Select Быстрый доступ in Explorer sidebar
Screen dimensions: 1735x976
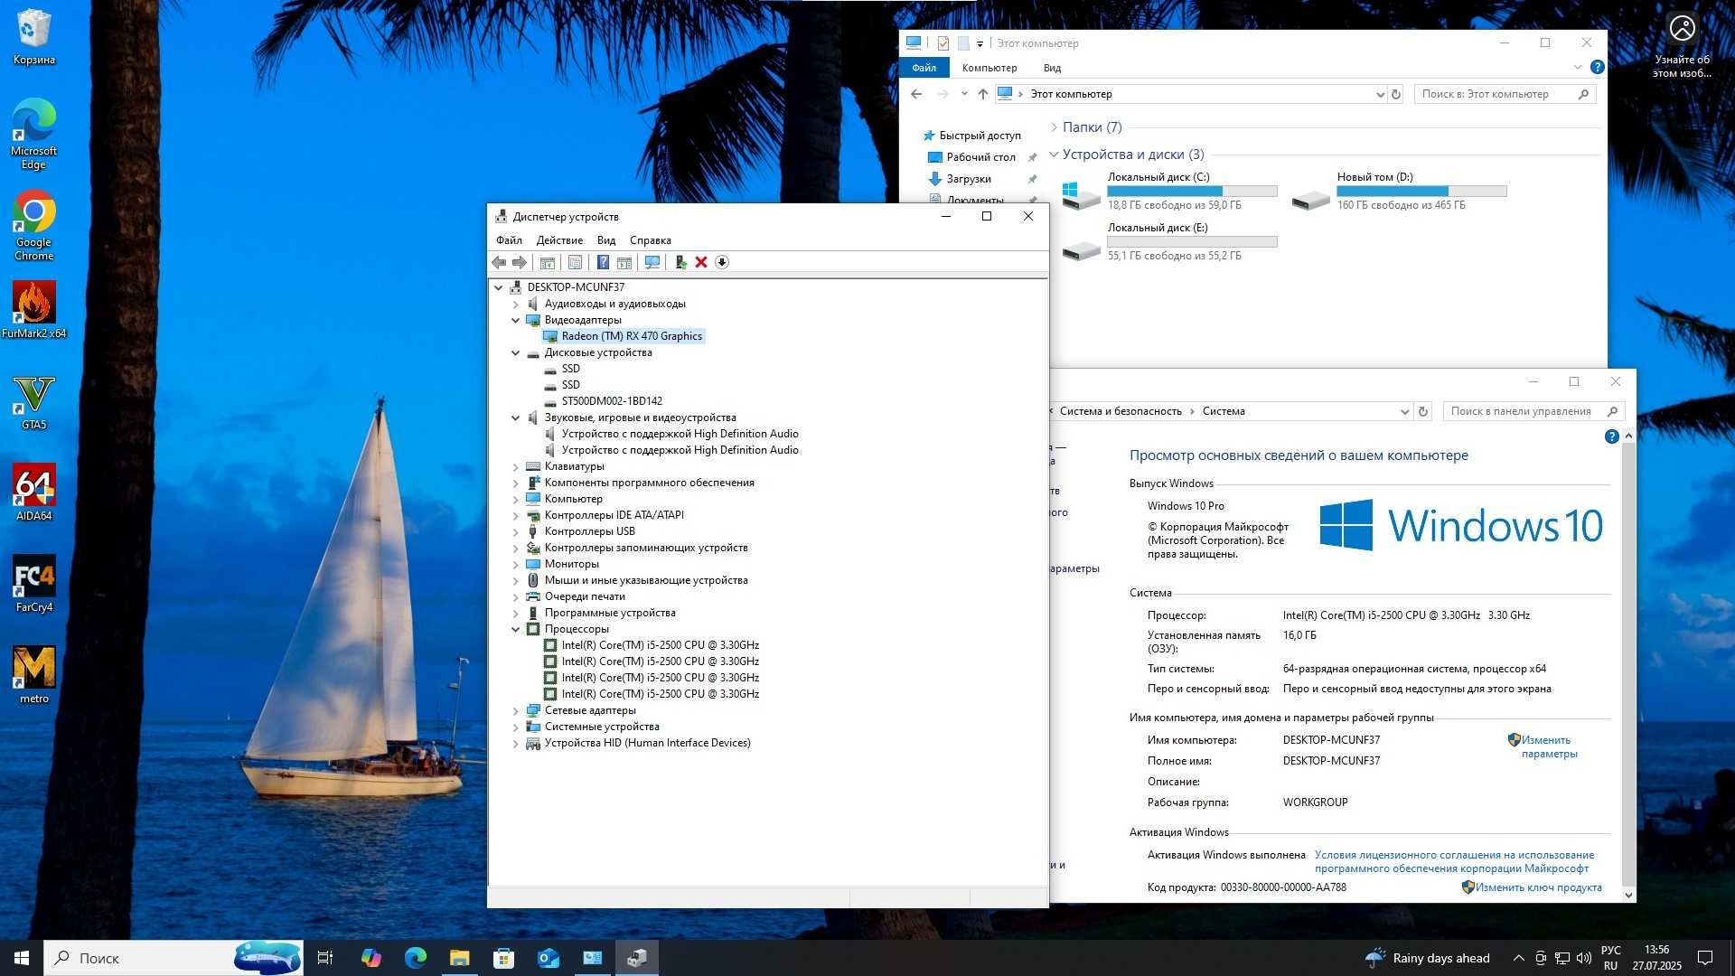(x=980, y=136)
